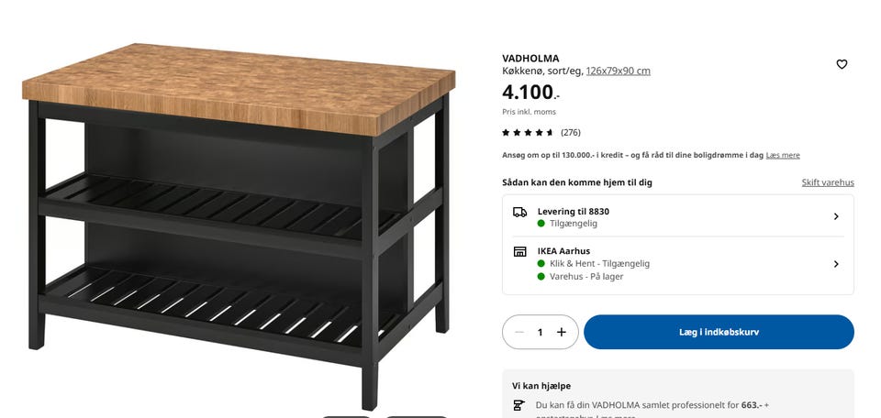This screenshot has height=418, width=881.
Task: Increase quantity with the plus icon
Action: click(x=562, y=332)
